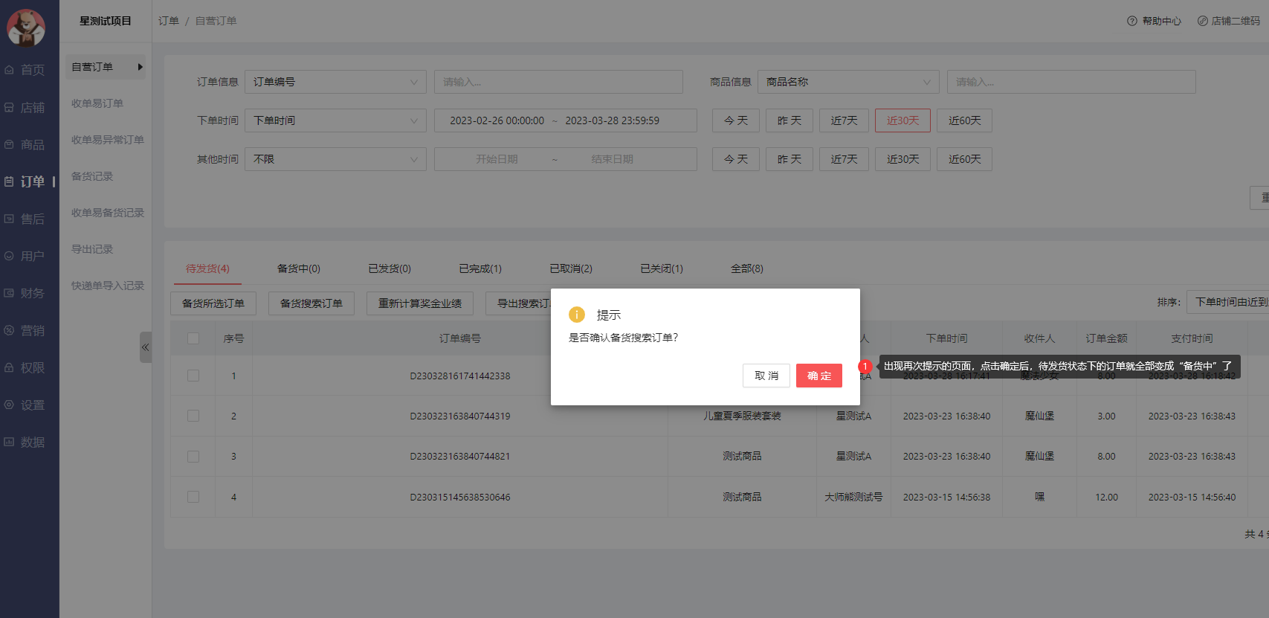Open the 店铺 store sidebar icon
This screenshot has width=1269, height=618.
pos(10,108)
